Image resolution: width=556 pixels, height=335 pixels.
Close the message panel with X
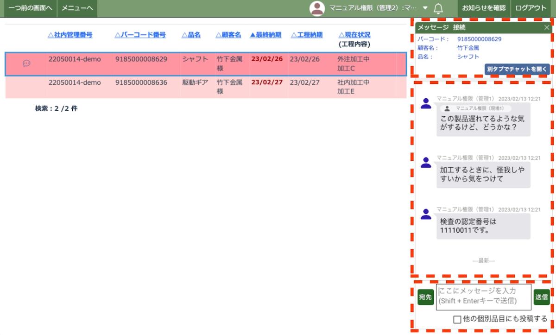click(547, 28)
